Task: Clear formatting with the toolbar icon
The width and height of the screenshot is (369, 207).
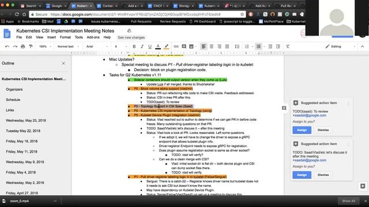Action: coord(288,47)
